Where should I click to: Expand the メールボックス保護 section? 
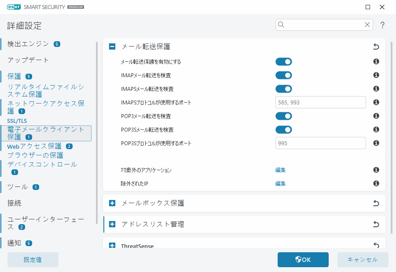tap(112, 203)
